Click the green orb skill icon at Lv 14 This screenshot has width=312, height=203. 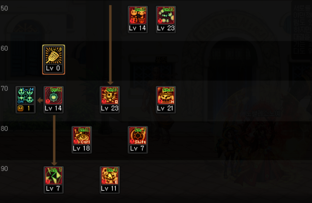click(x=54, y=96)
